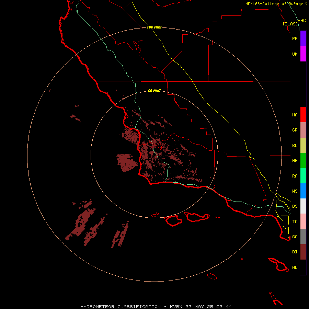Click the ND black legend swatch
The width and height of the screenshot is (309, 309).
pyautogui.click(x=303, y=267)
